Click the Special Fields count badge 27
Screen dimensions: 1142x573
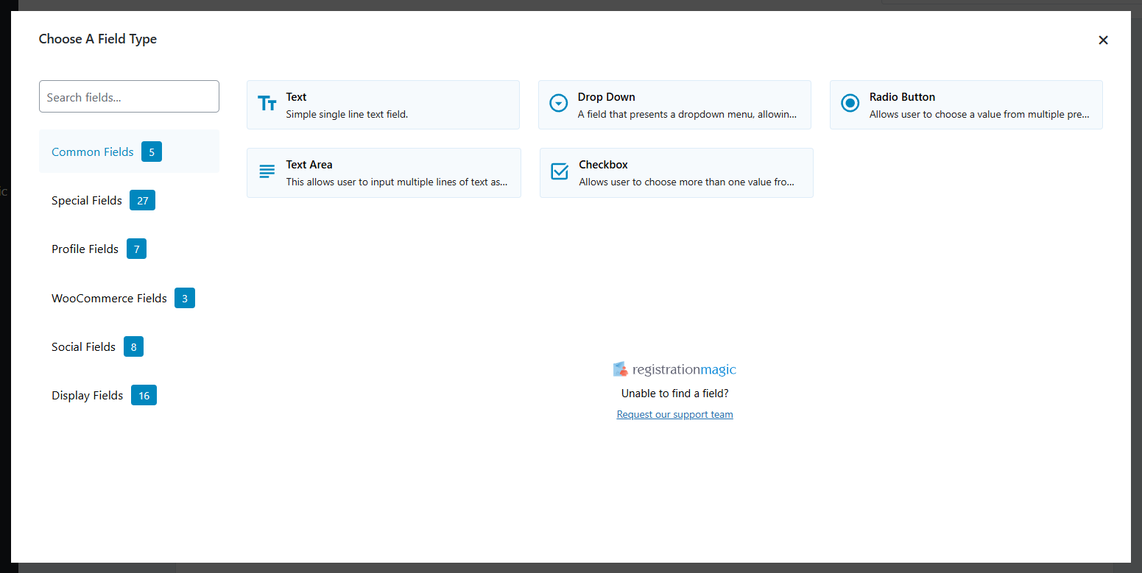(x=142, y=200)
